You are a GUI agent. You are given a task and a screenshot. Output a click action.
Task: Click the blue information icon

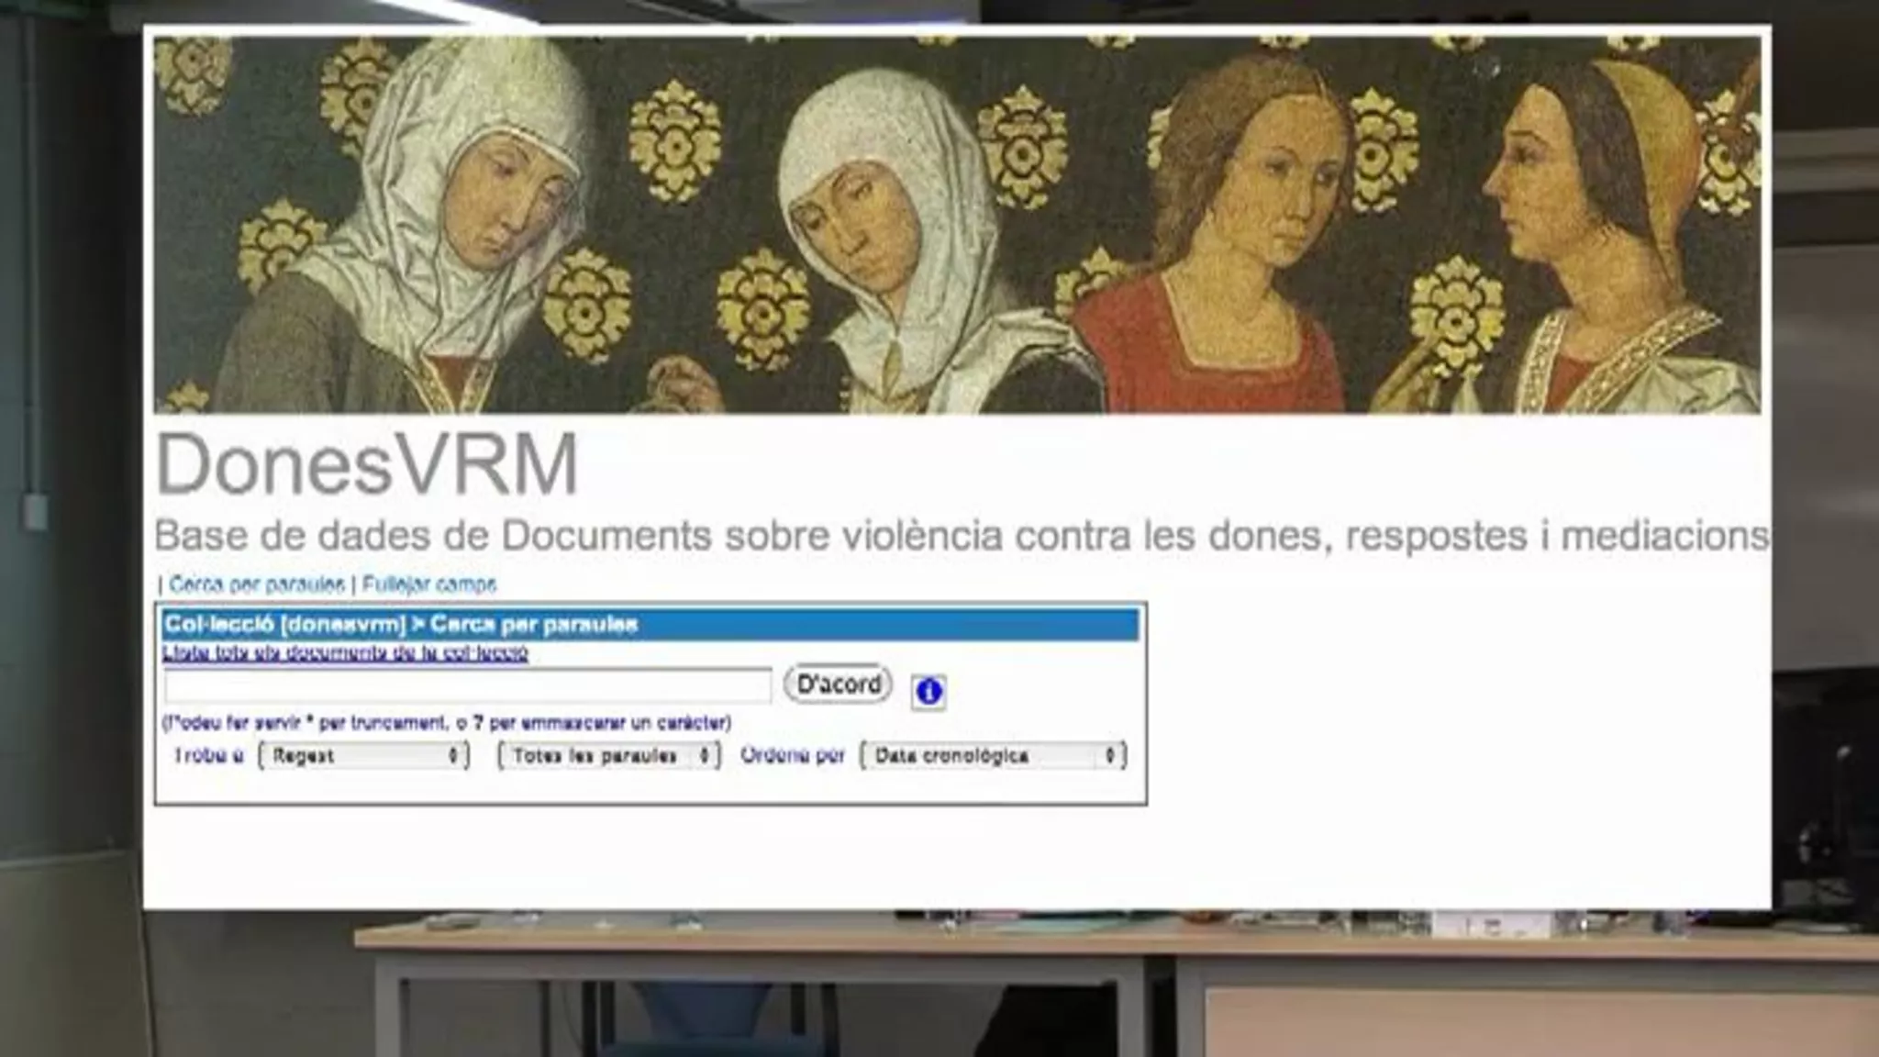tap(928, 691)
